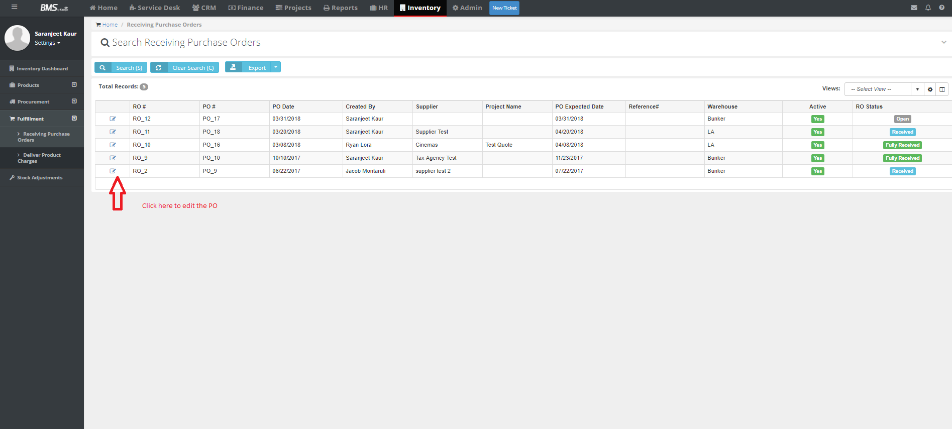
Task: Open views settings gear icon
Action: (x=930, y=89)
